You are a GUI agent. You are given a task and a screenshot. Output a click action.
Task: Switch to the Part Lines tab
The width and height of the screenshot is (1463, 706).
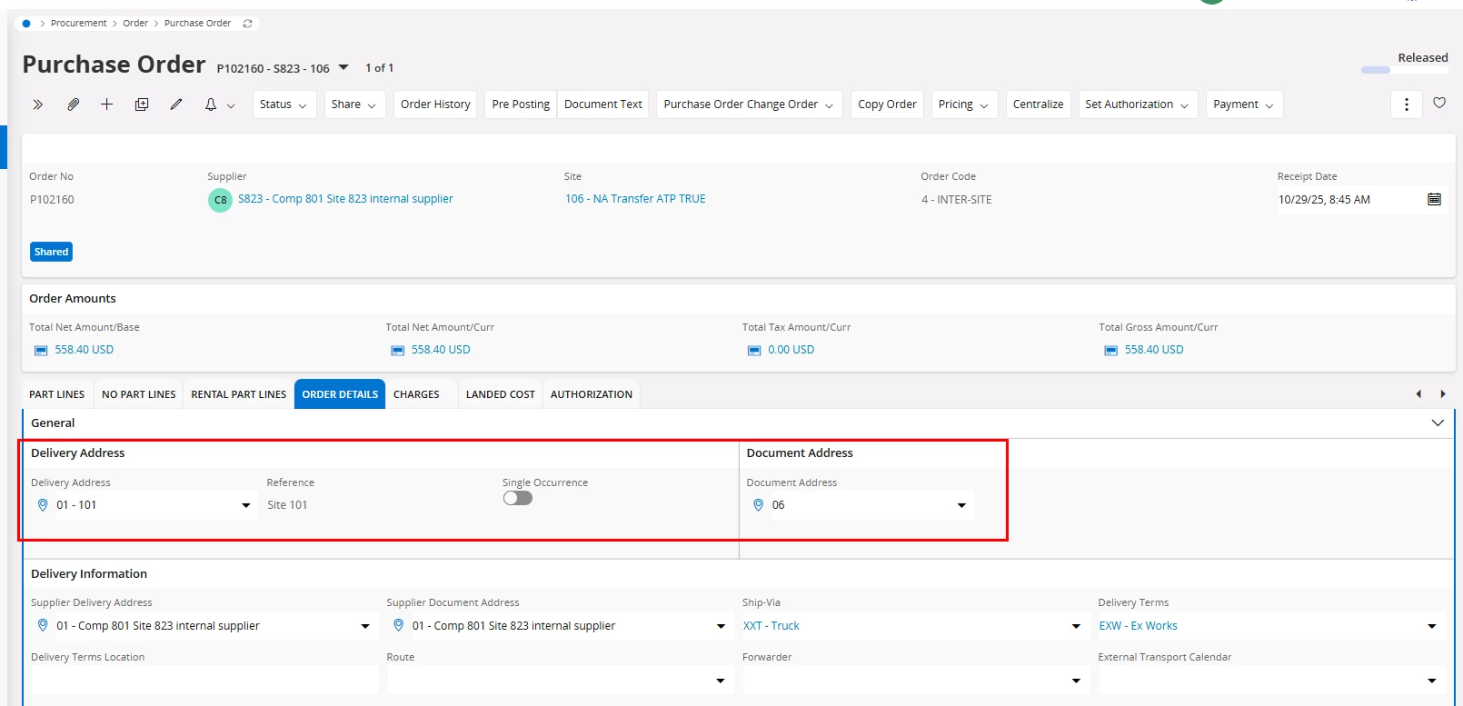[56, 394]
